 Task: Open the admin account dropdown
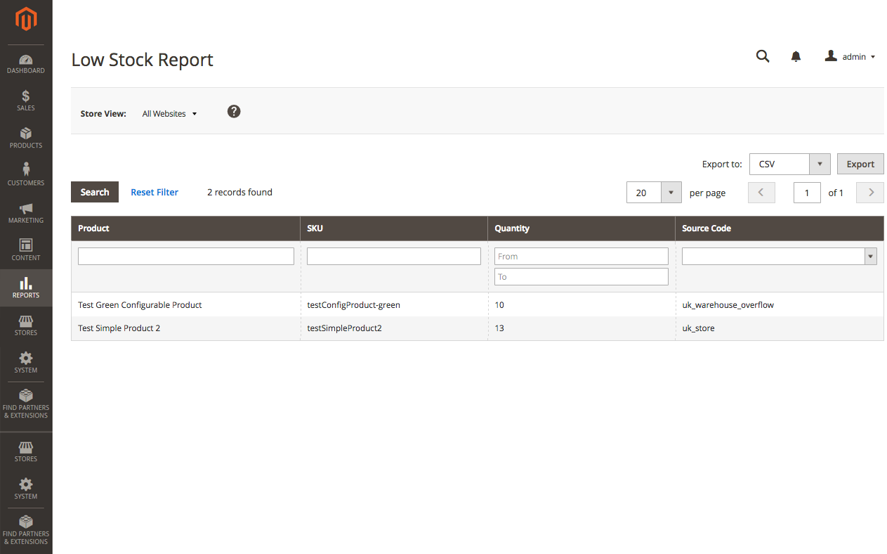coord(850,57)
